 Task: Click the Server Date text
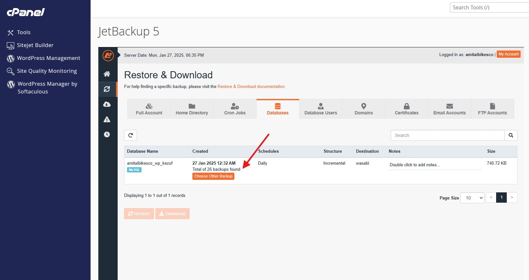point(164,55)
